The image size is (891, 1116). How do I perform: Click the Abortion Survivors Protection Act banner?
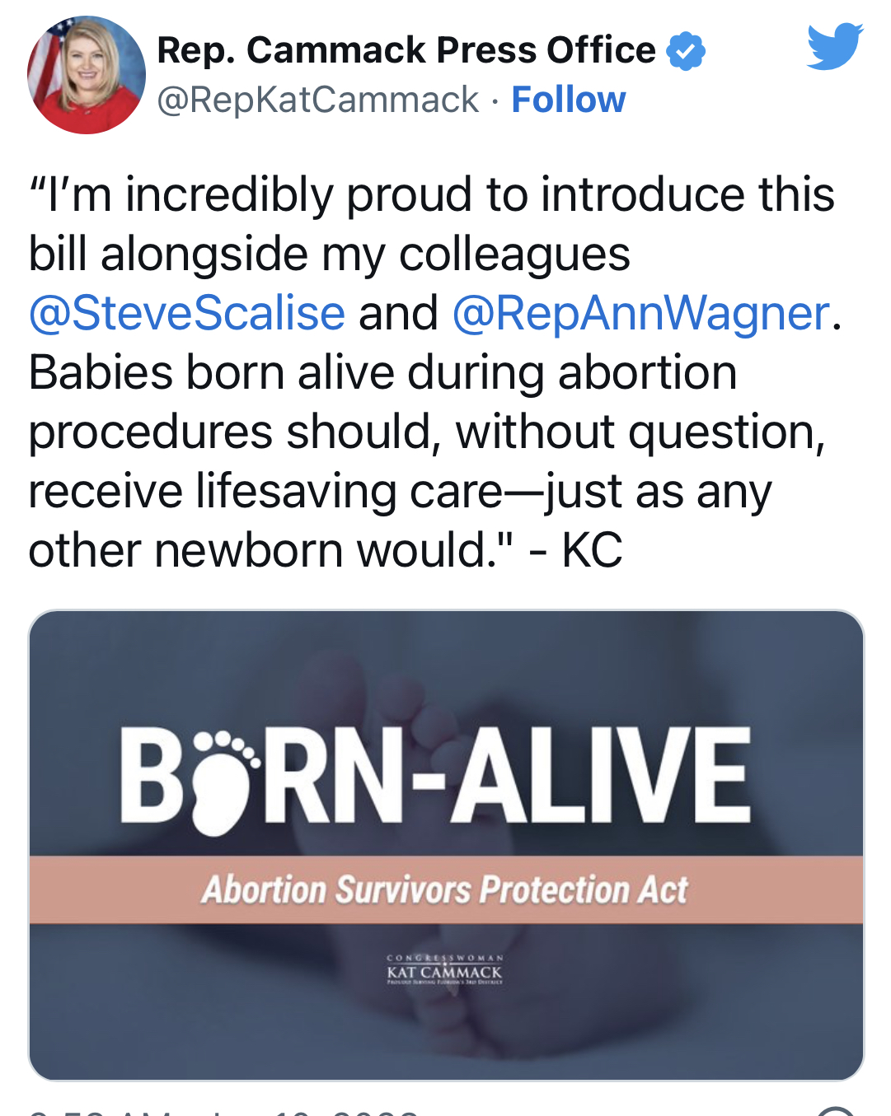pos(446,890)
